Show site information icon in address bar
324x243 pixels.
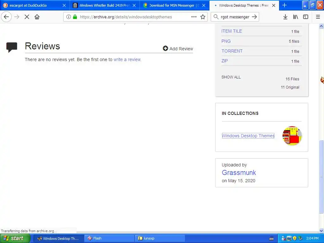[x=69, y=17]
